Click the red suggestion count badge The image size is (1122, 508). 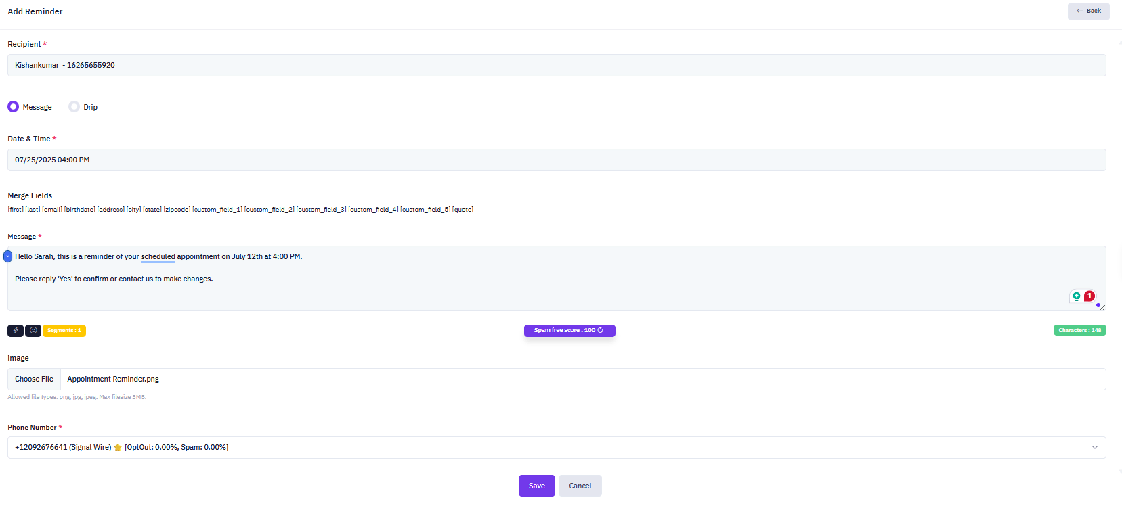point(1089,296)
